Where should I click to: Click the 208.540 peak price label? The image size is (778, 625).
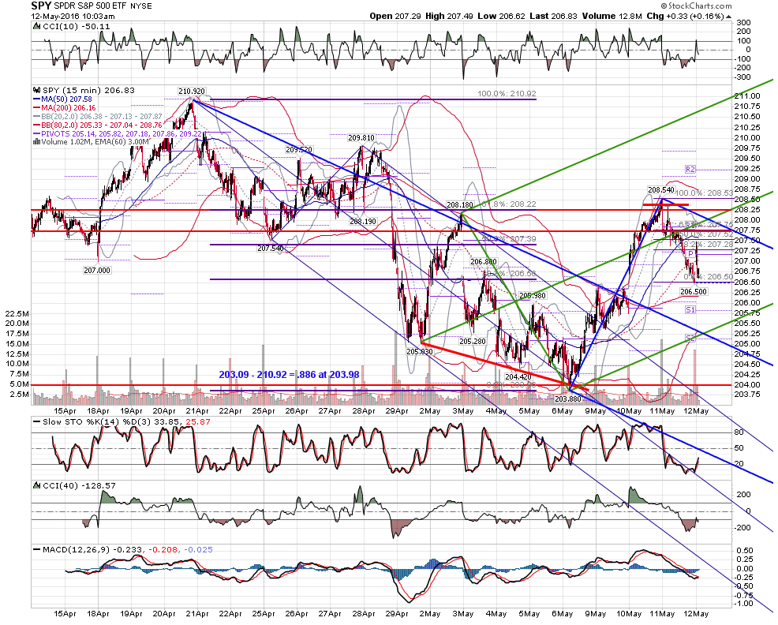[661, 189]
